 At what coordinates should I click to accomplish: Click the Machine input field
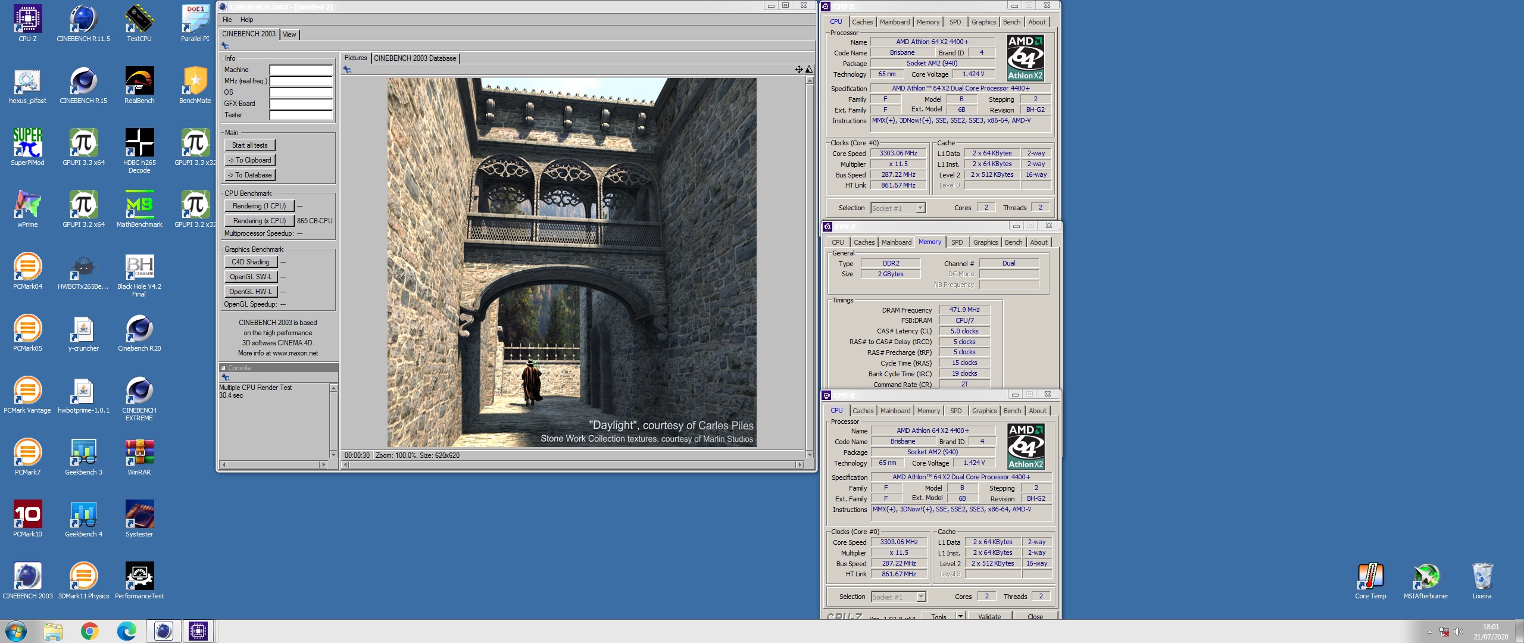click(301, 70)
